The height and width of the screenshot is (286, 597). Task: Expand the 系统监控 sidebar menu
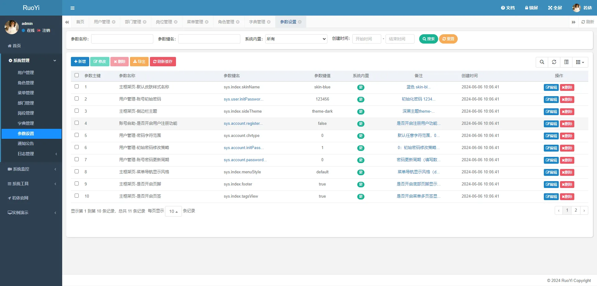(x=31, y=169)
